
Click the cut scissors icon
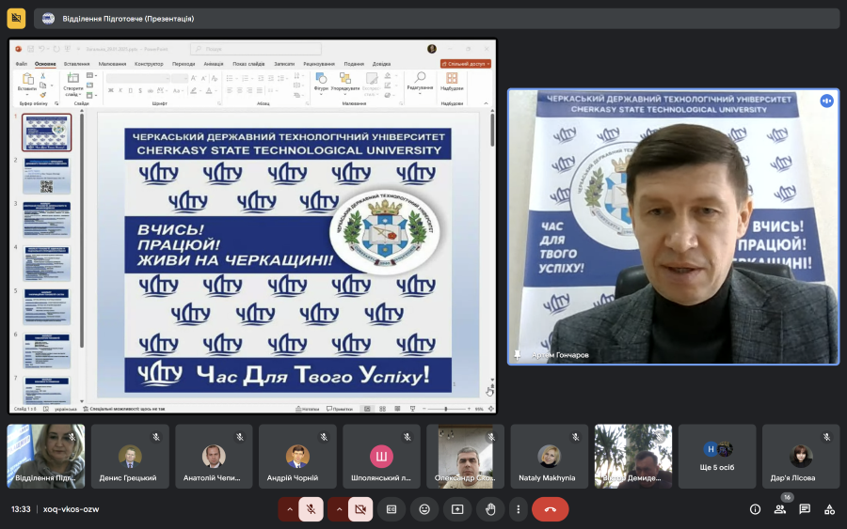click(x=42, y=76)
